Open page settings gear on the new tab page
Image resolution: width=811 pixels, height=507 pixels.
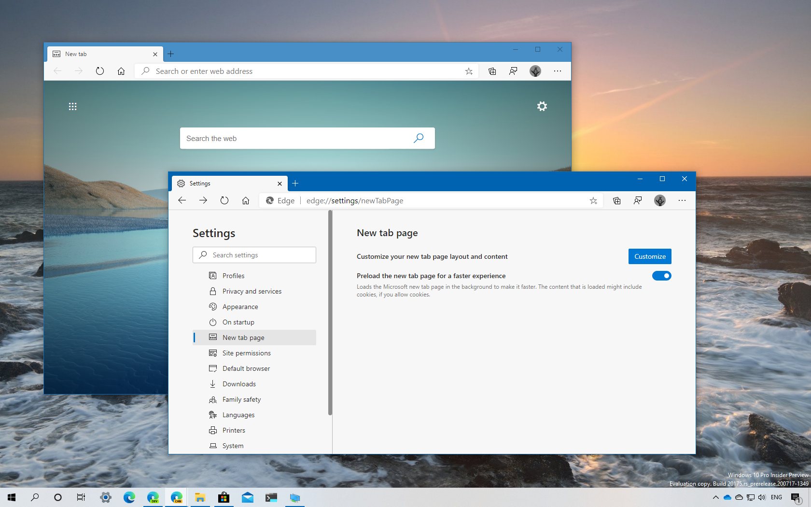point(542,106)
